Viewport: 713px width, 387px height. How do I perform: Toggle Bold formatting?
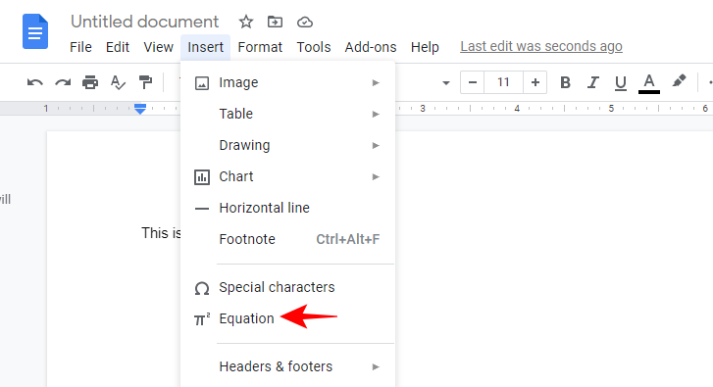[565, 82]
